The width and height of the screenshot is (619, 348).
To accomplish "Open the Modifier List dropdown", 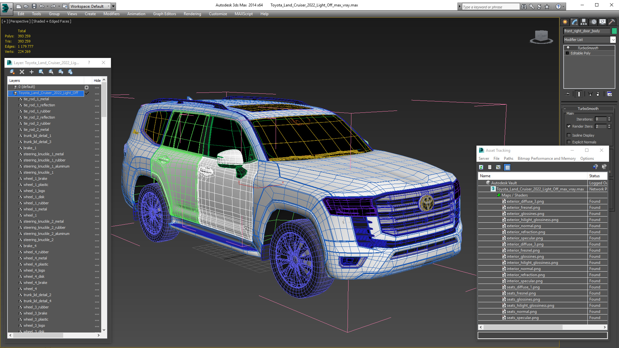I will 613,40.
